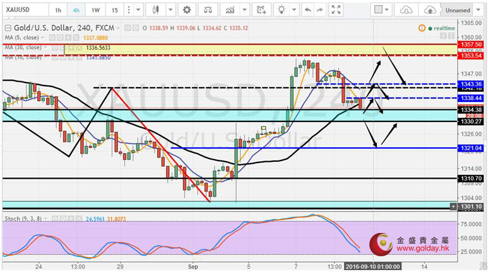The width and height of the screenshot is (488, 272).
Task: Open the layout square selector dropdown
Action: pyautogui.click(x=381, y=10)
